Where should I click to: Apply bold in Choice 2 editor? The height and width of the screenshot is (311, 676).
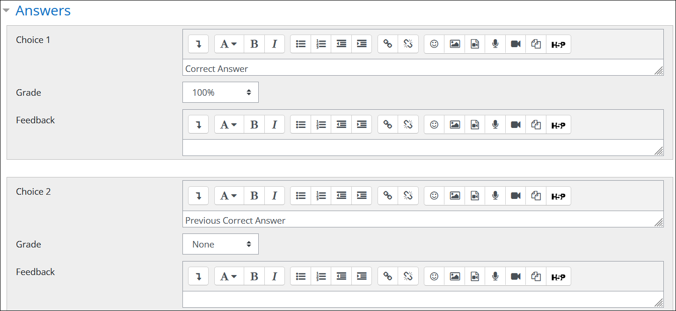coord(254,196)
